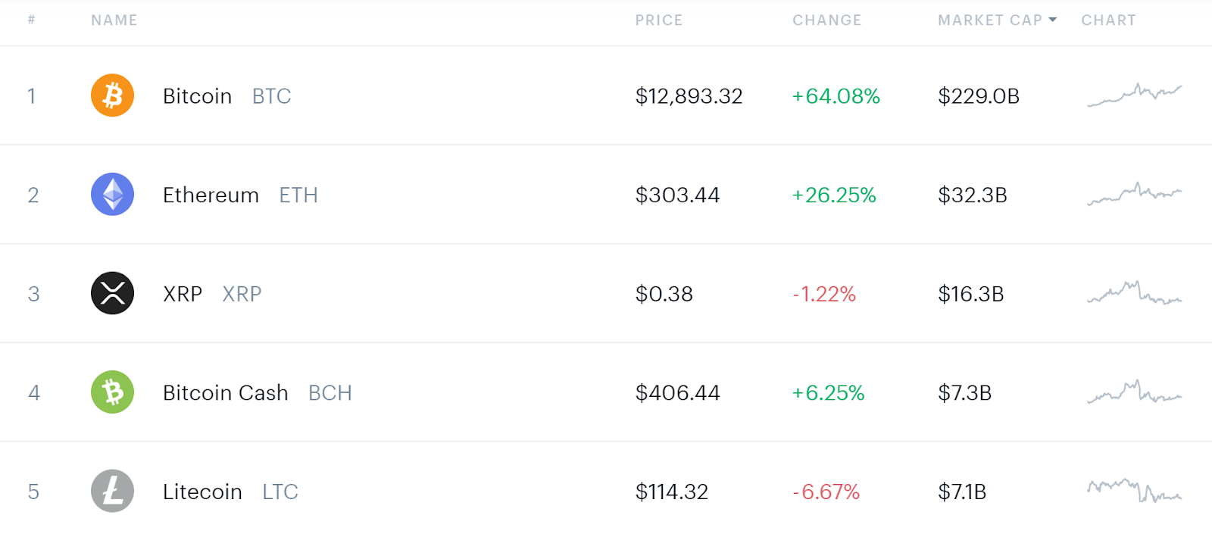Open the Bitcoin price sparkline chart
The width and height of the screenshot is (1212, 537).
pyautogui.click(x=1134, y=95)
